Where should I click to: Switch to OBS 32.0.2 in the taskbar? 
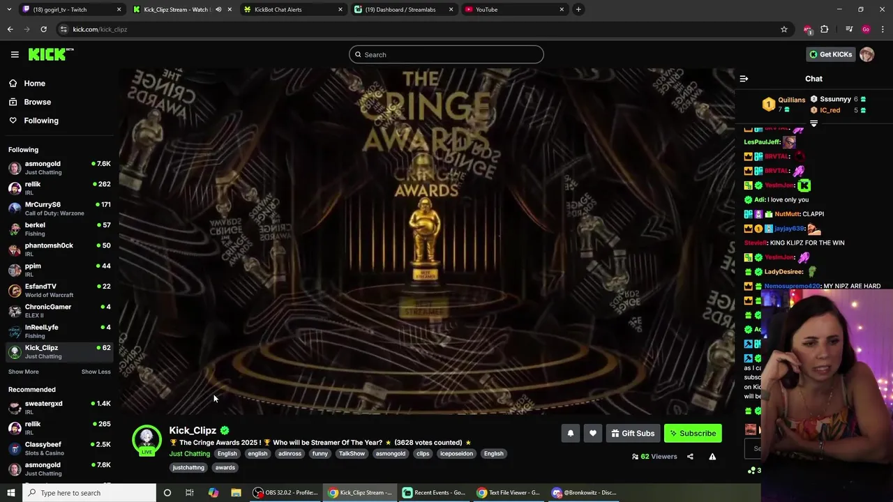[285, 493]
